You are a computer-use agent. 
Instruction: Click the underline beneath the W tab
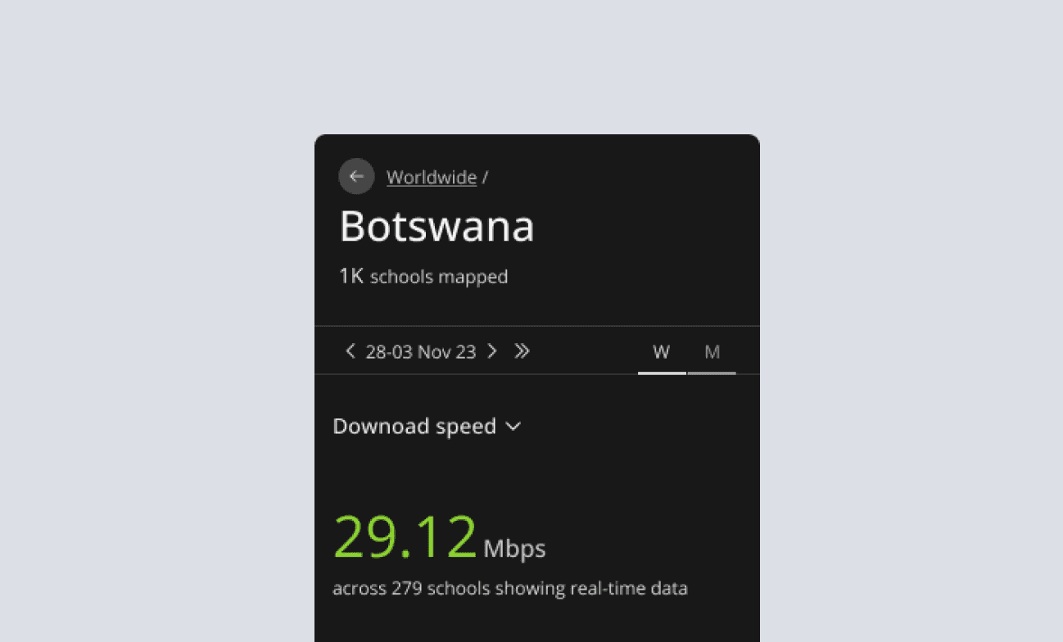[662, 373]
